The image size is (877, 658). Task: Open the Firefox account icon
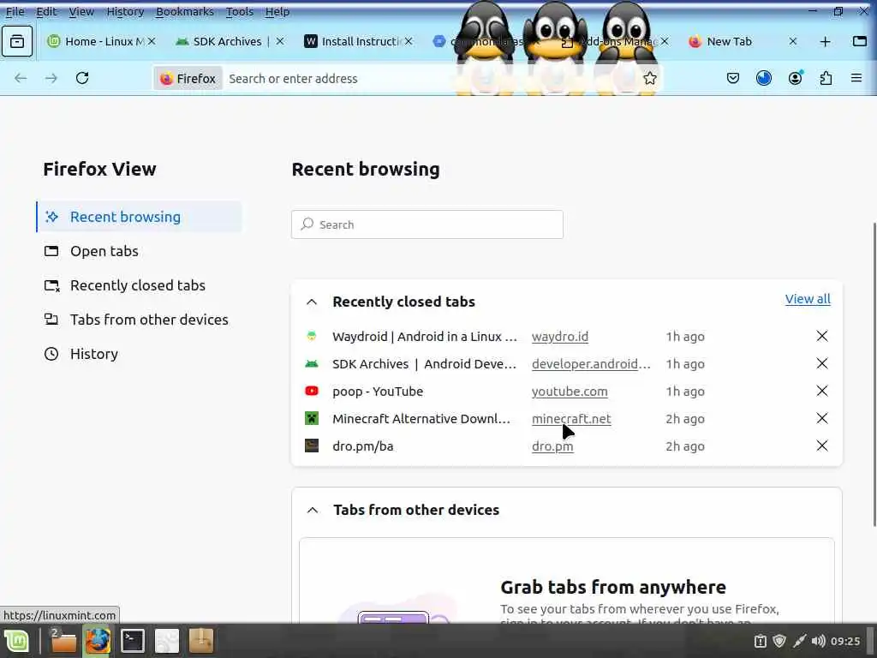coord(795,78)
